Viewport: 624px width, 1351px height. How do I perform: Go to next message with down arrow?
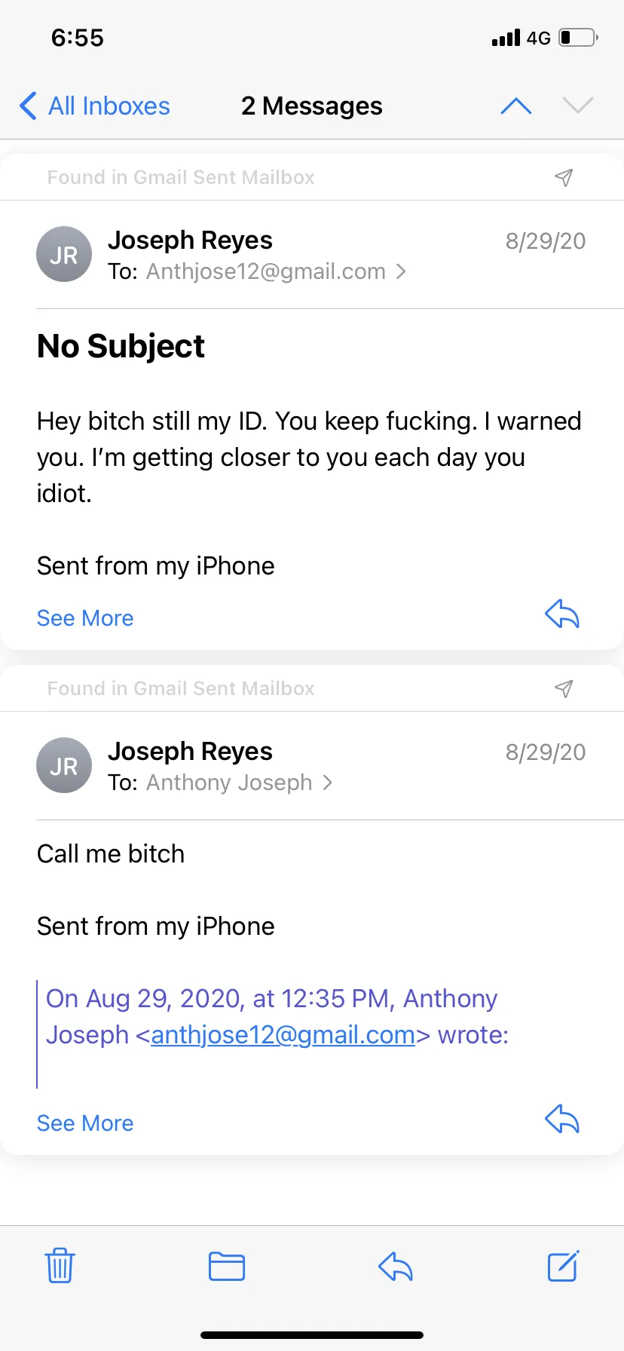578,106
